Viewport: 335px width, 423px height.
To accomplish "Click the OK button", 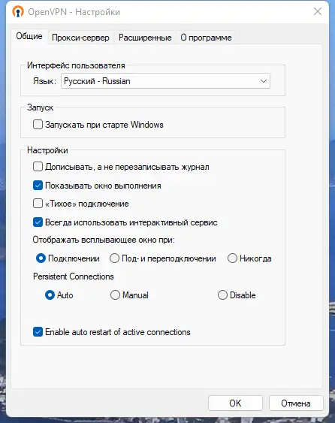I will (235, 403).
